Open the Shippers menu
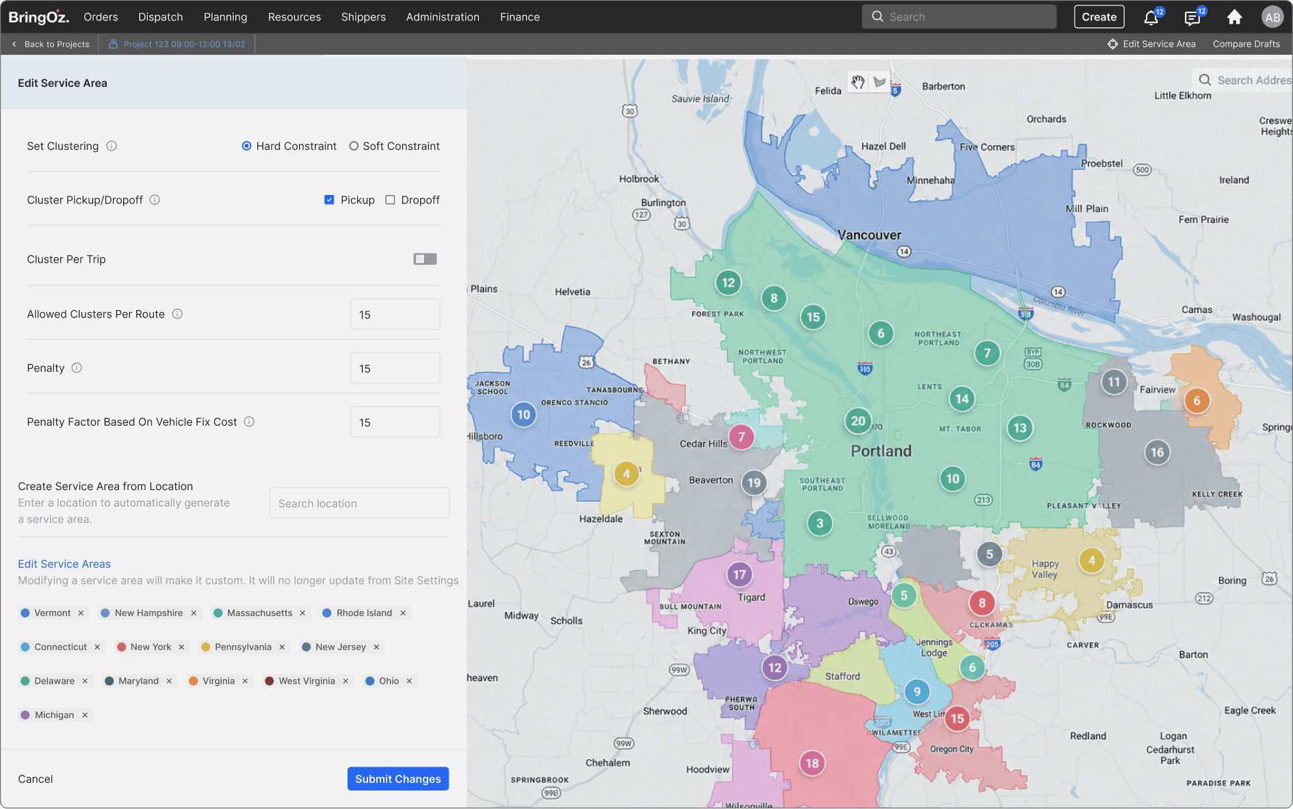Viewport: 1293px width, 809px height. (363, 17)
